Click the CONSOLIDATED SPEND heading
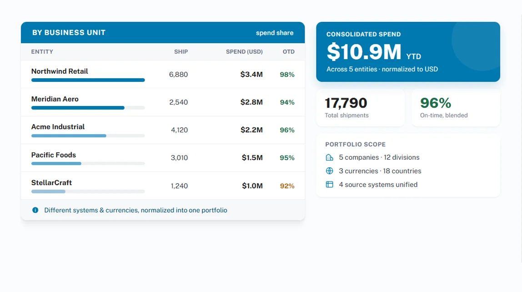Viewport: 522px width, 292px height. 364,34
